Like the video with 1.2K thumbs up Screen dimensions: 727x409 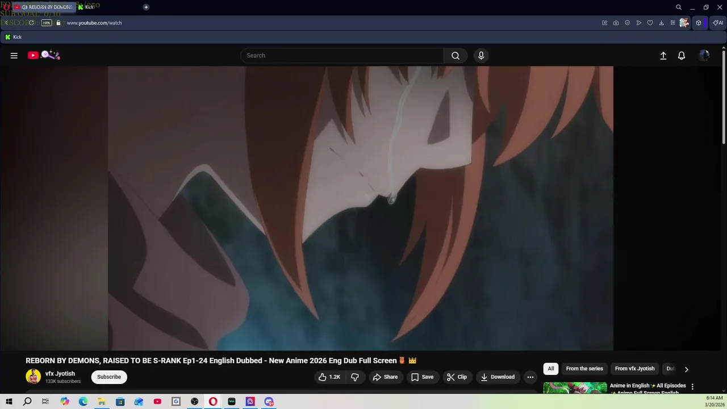pyautogui.click(x=329, y=377)
